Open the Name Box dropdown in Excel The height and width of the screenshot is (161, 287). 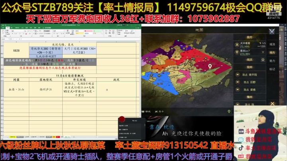coord(8,39)
